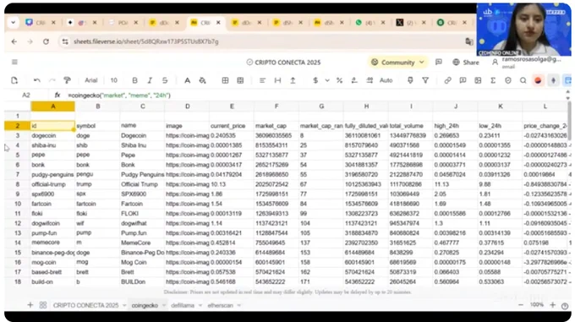This screenshot has height=322, width=575.
Task: Open the font size 10 dropdown
Action: point(113,80)
